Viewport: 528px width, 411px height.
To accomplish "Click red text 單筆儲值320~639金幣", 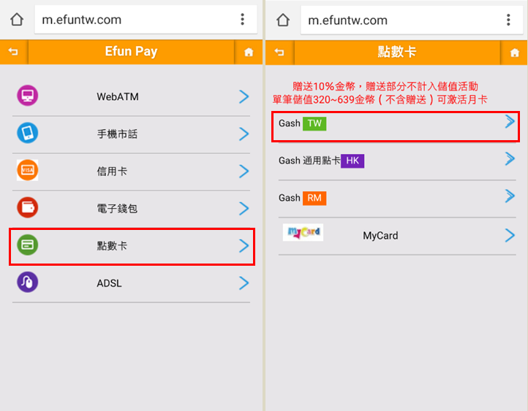I will click(324, 99).
